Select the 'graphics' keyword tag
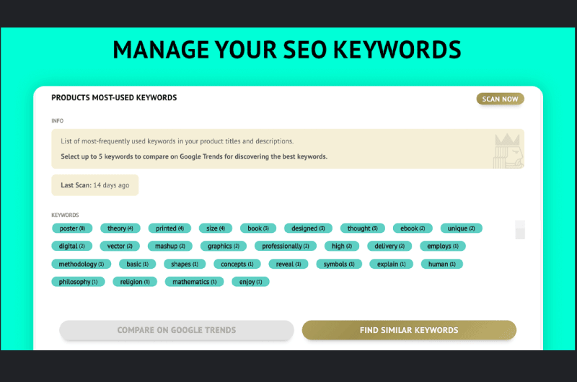 [x=224, y=246]
